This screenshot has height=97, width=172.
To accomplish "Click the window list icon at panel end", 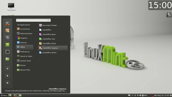I will point(171,95).
